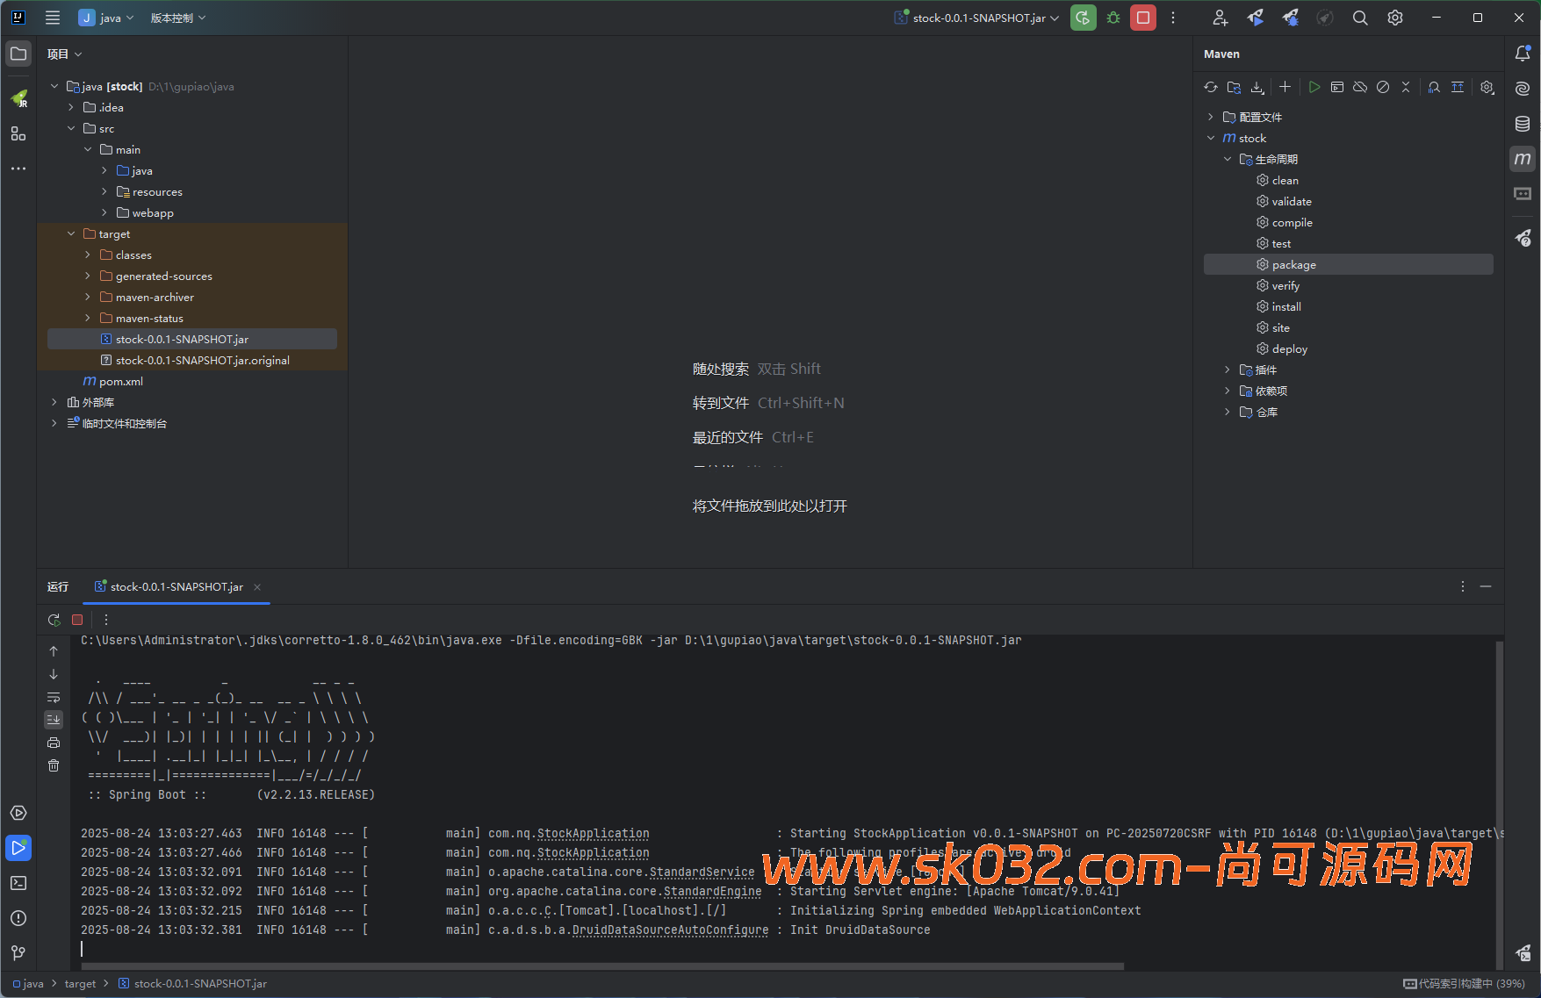Expand the 插件 node in Maven panel
Image resolution: width=1541 pixels, height=998 pixels.
(1228, 370)
